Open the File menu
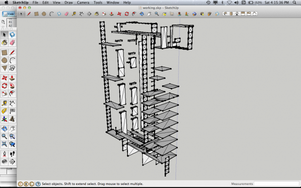Viewport: 301px width, 188px height. (35, 3)
